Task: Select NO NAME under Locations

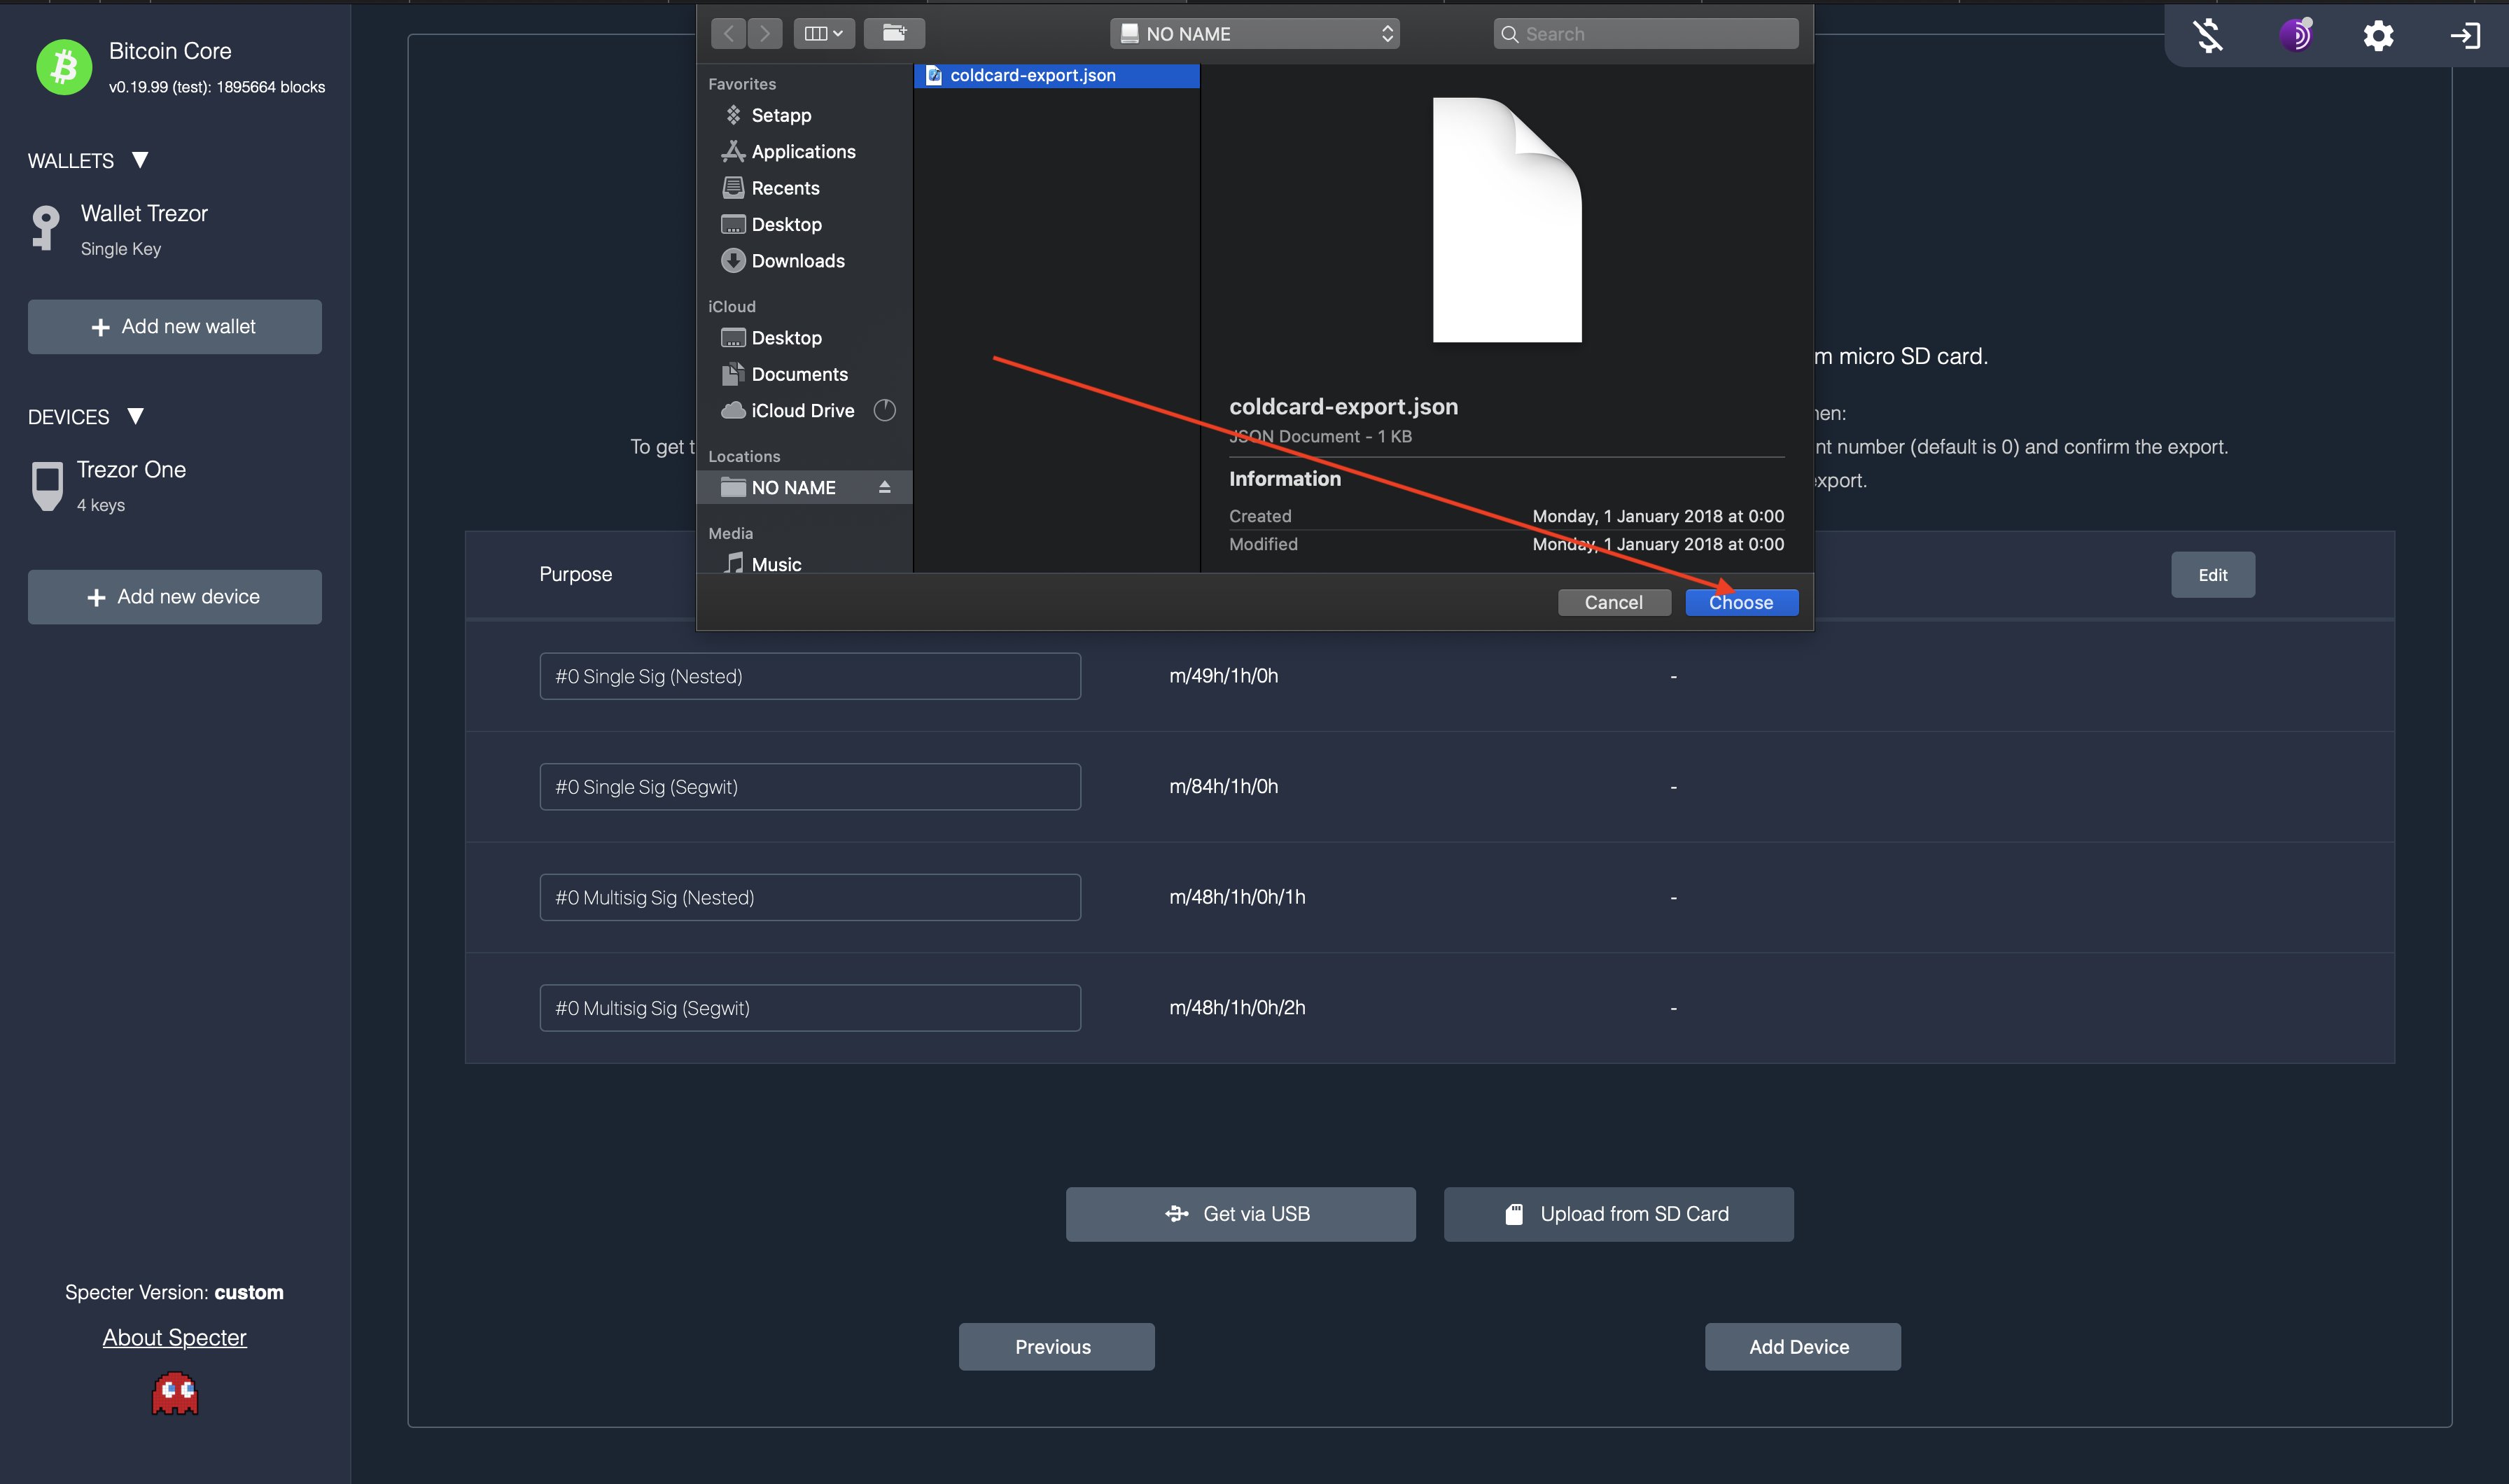Action: [x=804, y=487]
